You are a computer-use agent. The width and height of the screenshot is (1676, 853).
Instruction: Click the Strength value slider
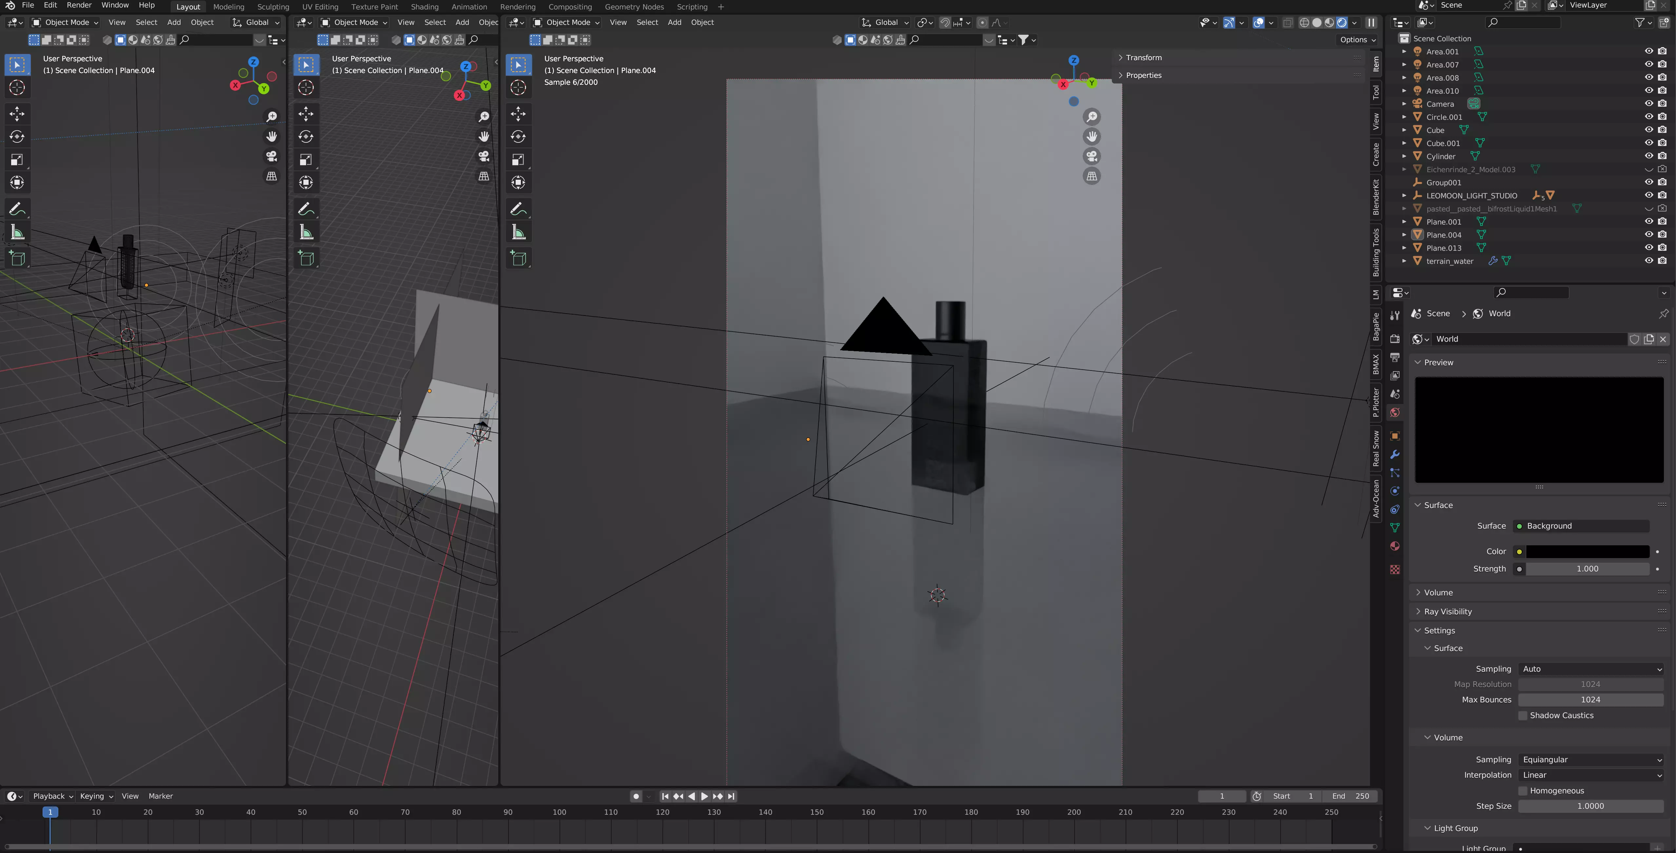click(x=1587, y=569)
